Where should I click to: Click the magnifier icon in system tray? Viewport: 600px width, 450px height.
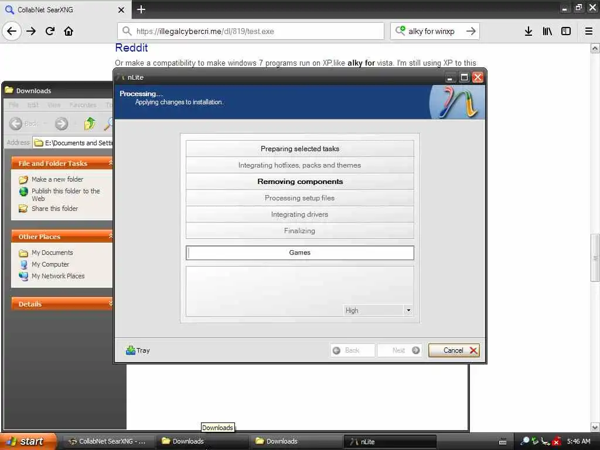click(x=525, y=441)
